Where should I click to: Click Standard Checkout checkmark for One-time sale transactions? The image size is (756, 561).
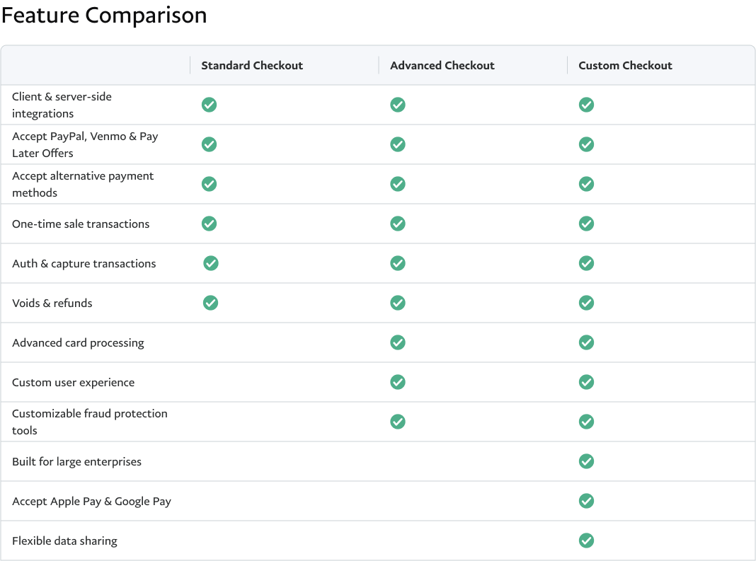[209, 224]
